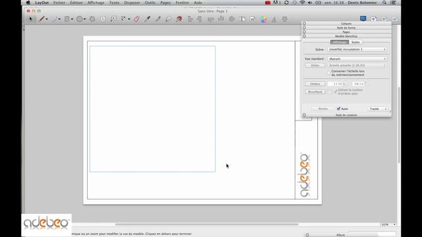
Task: Go to previous page arrow icon
Action: pyautogui.click(x=384, y=18)
